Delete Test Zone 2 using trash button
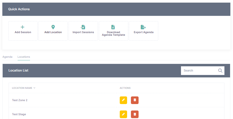233x119 pixels. (135, 100)
